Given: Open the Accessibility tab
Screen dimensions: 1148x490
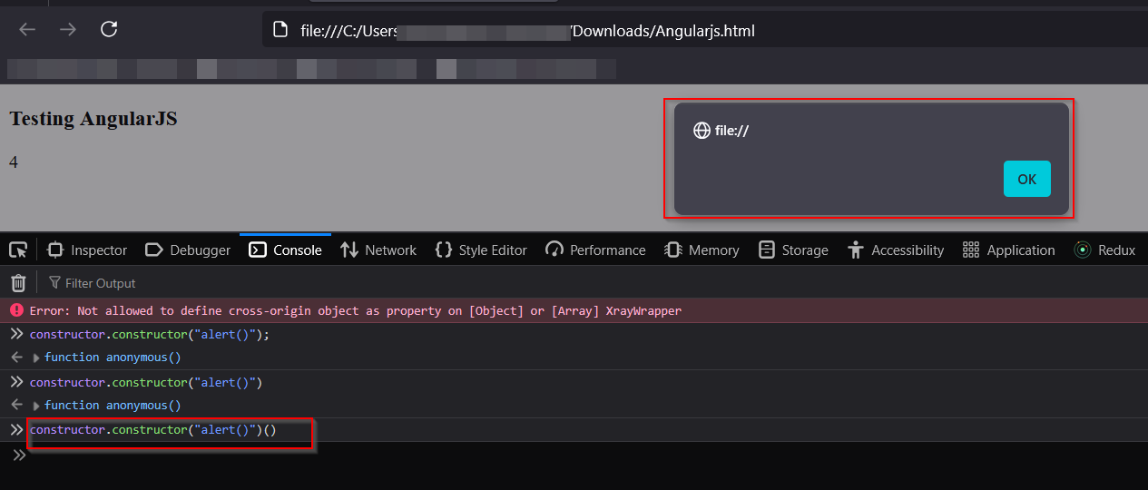Looking at the screenshot, I should pyautogui.click(x=896, y=250).
